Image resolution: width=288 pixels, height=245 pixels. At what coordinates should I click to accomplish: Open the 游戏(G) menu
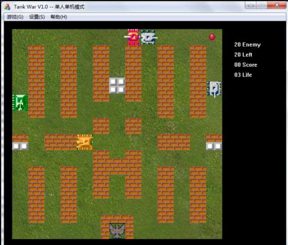tap(15, 17)
